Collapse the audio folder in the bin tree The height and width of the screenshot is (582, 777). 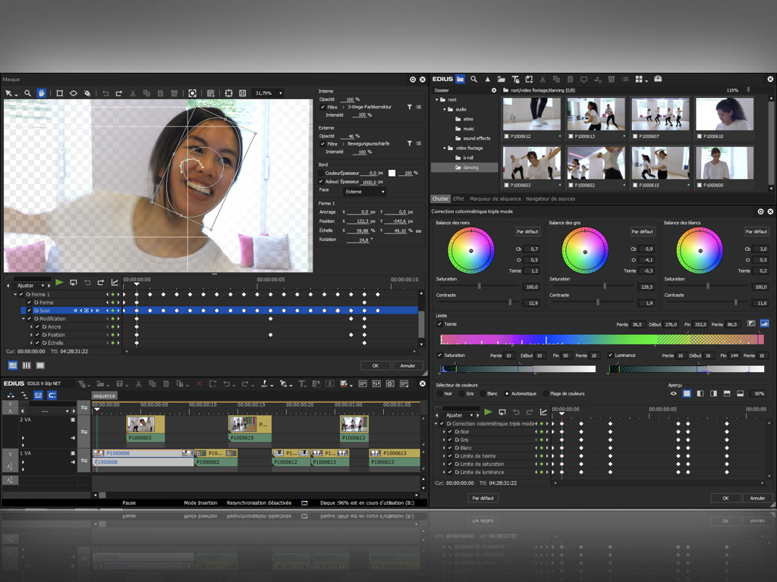(x=445, y=109)
